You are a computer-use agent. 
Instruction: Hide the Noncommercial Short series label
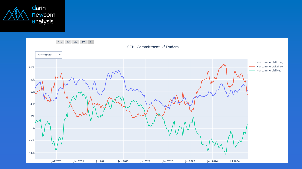point(269,67)
